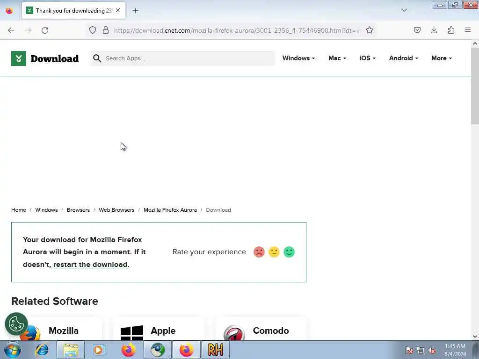Click the green Download logo icon
479x359 pixels.
click(x=19, y=58)
